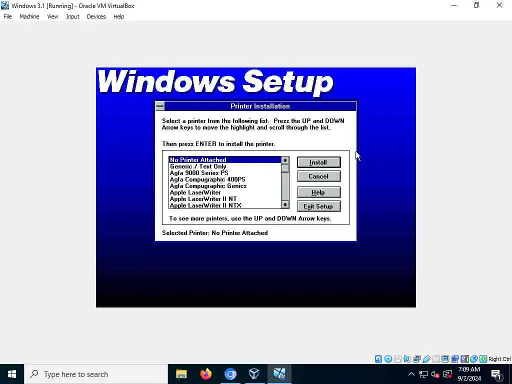Click the network adapters status icon

point(416,359)
